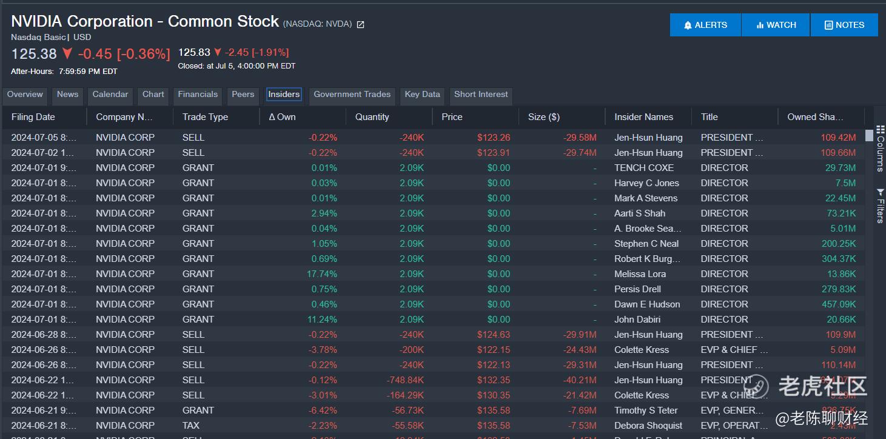Viewport: 886px width, 439px height.
Task: Sort by Size ($) column header
Action: (562, 117)
